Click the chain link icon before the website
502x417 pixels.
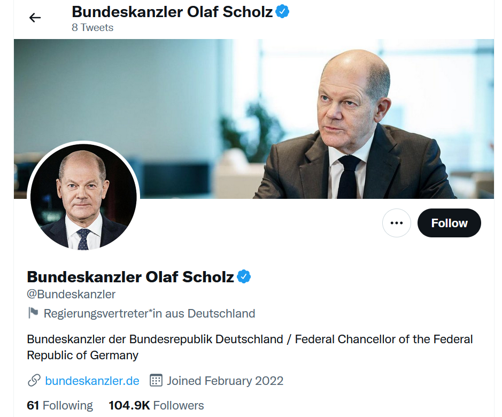(x=34, y=381)
